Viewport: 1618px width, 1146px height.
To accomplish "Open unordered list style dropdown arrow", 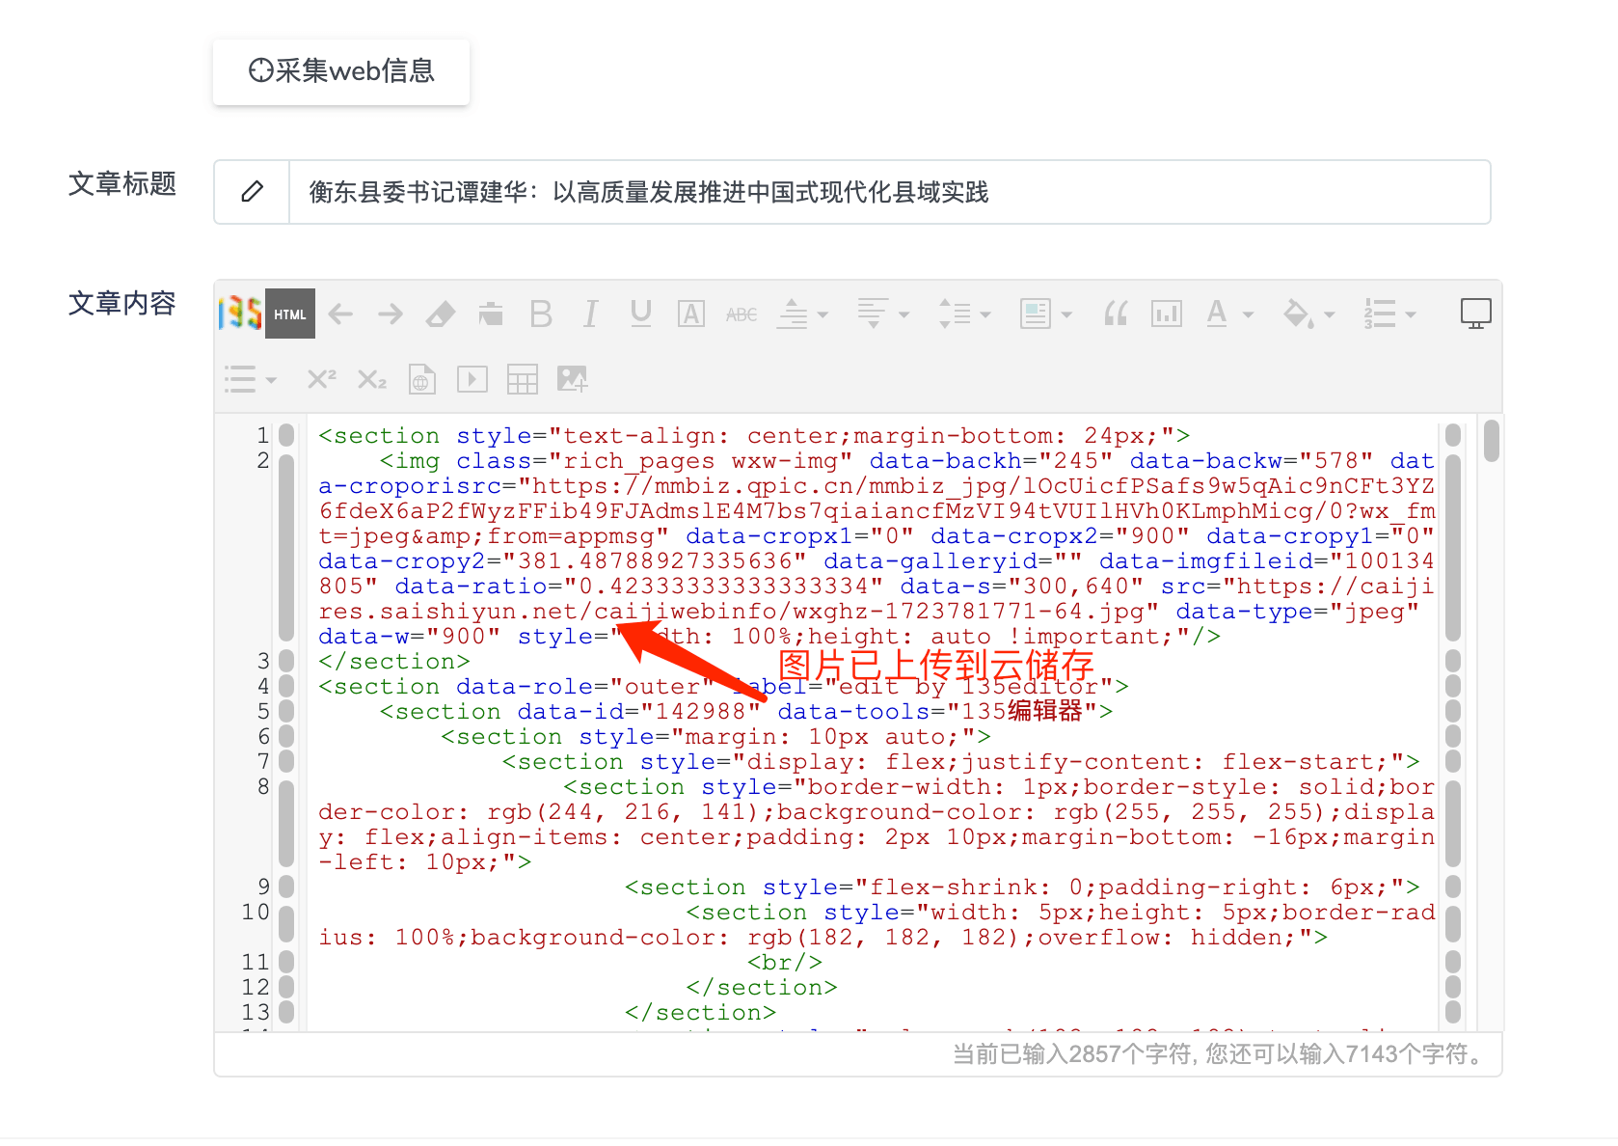I will point(271,380).
